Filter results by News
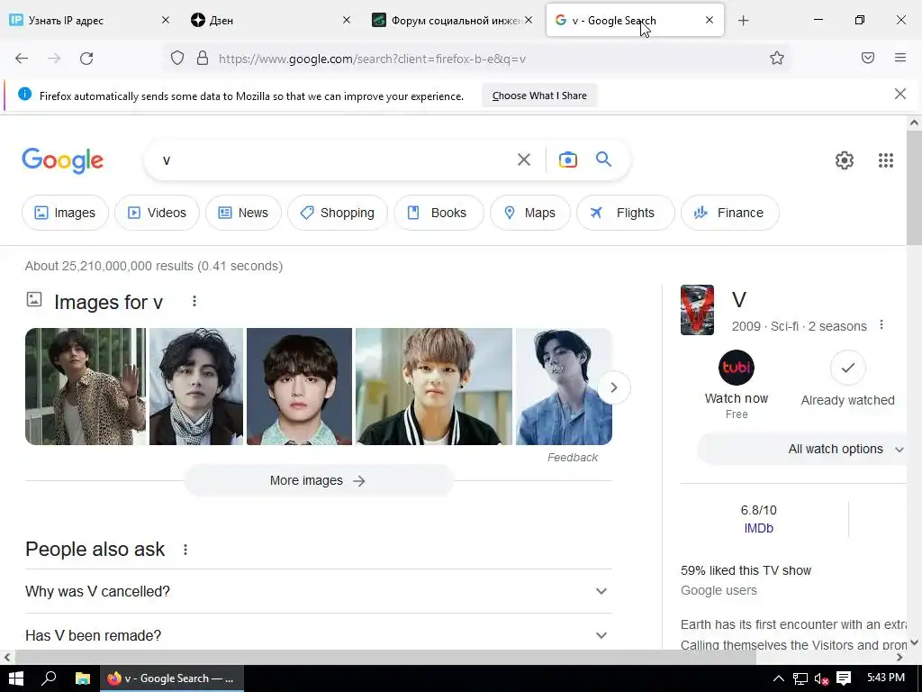 [x=243, y=213]
